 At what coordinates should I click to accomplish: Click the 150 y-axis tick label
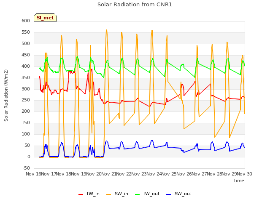26,122
